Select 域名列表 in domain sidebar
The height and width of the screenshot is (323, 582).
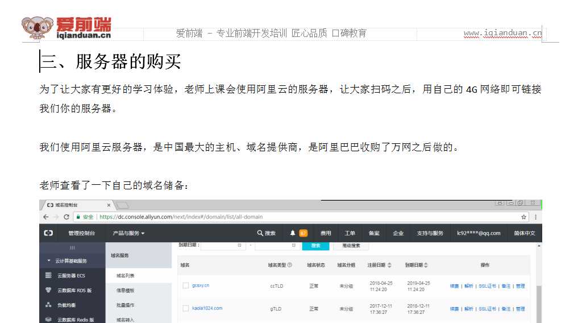click(126, 275)
